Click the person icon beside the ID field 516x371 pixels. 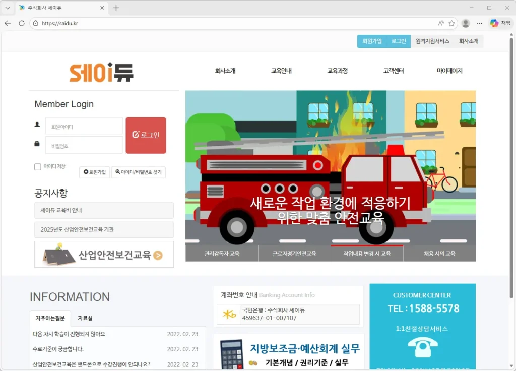click(38, 123)
